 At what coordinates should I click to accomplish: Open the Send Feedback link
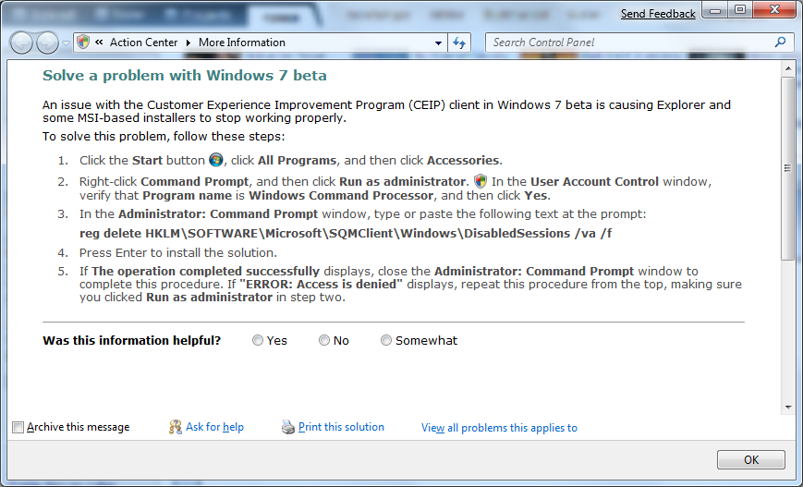point(658,14)
